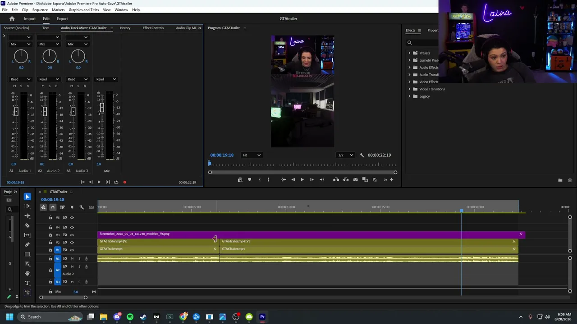Viewport: 577px width, 324px height.
Task: Open Audio 1 Mix output assignment dropdown
Action: [x=20, y=44]
